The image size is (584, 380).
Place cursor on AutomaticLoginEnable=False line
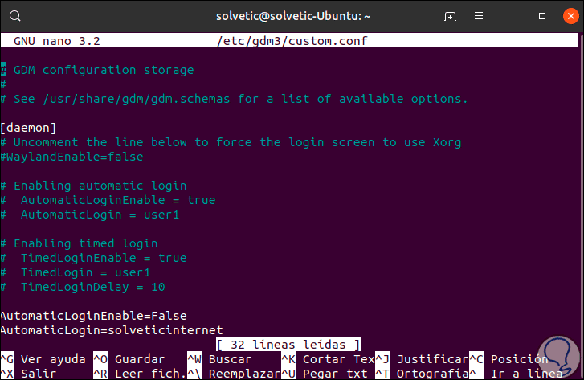pos(94,316)
